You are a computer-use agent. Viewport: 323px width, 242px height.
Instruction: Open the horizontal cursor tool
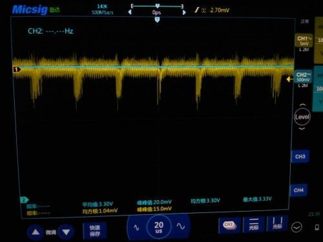click(254, 225)
